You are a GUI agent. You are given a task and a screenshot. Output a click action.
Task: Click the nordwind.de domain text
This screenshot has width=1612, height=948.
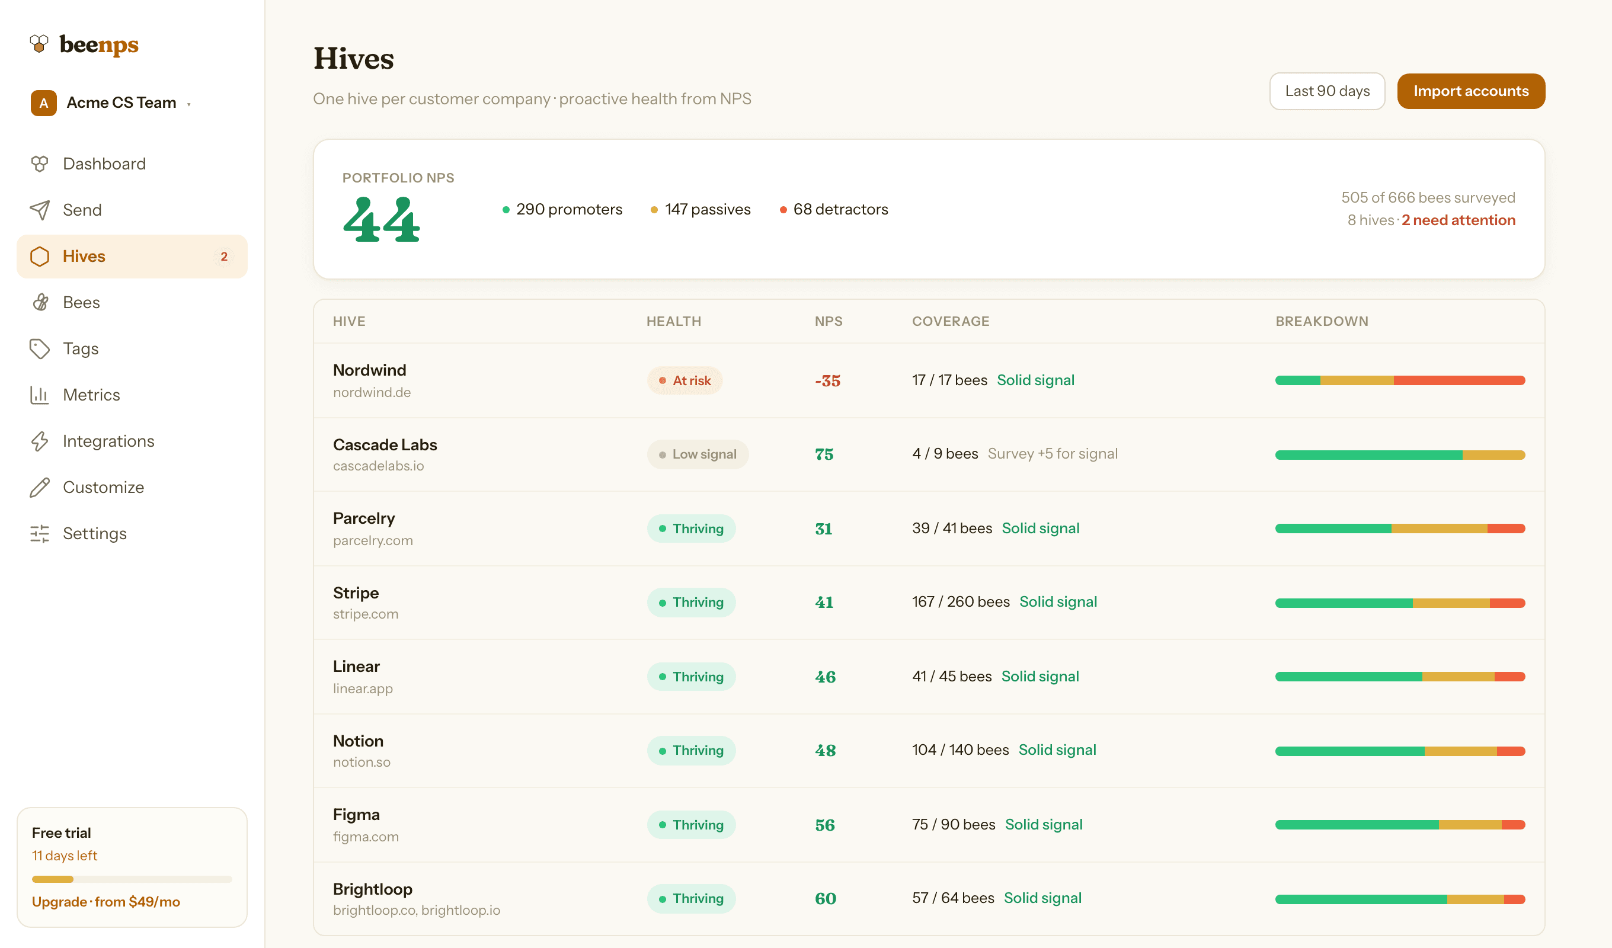click(x=372, y=393)
